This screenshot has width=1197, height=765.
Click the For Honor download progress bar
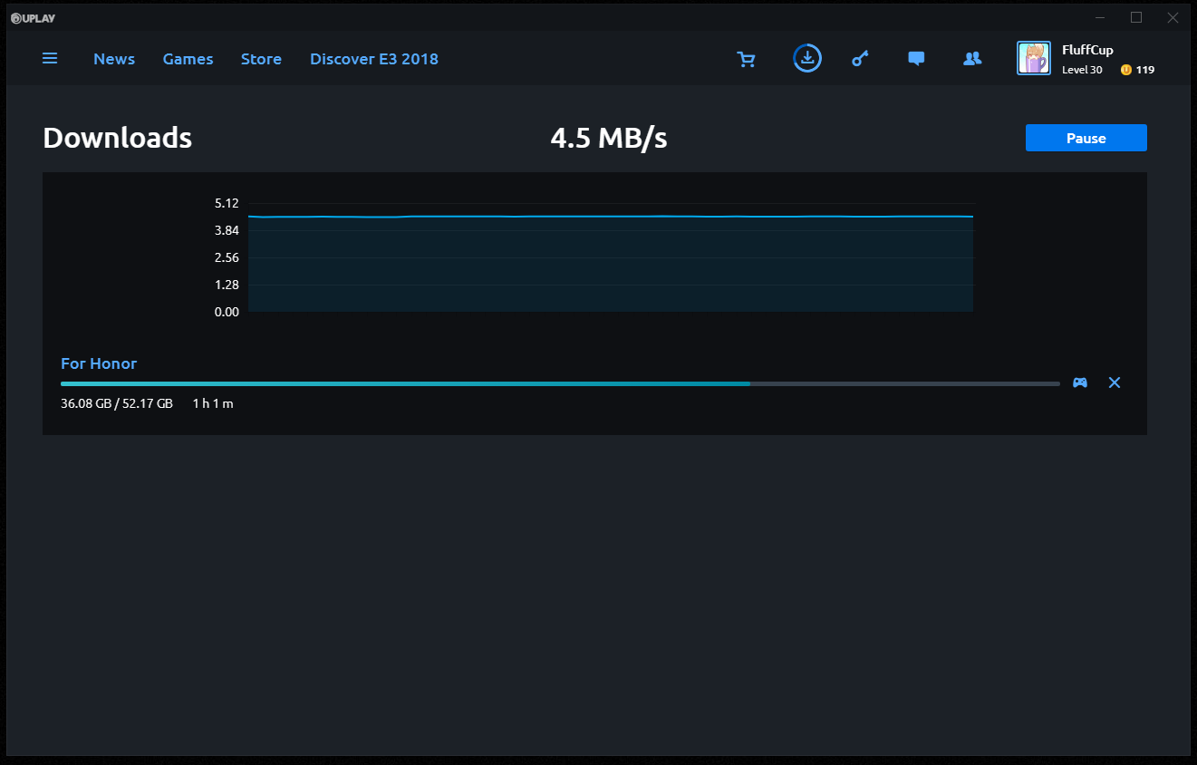[x=560, y=383]
